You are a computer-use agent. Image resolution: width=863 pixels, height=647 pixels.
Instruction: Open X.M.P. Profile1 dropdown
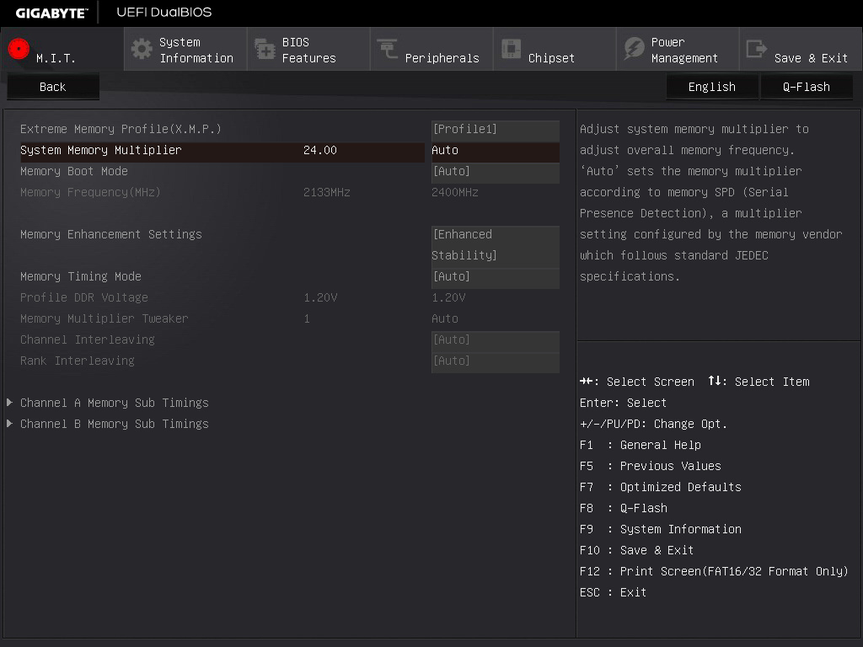point(496,130)
